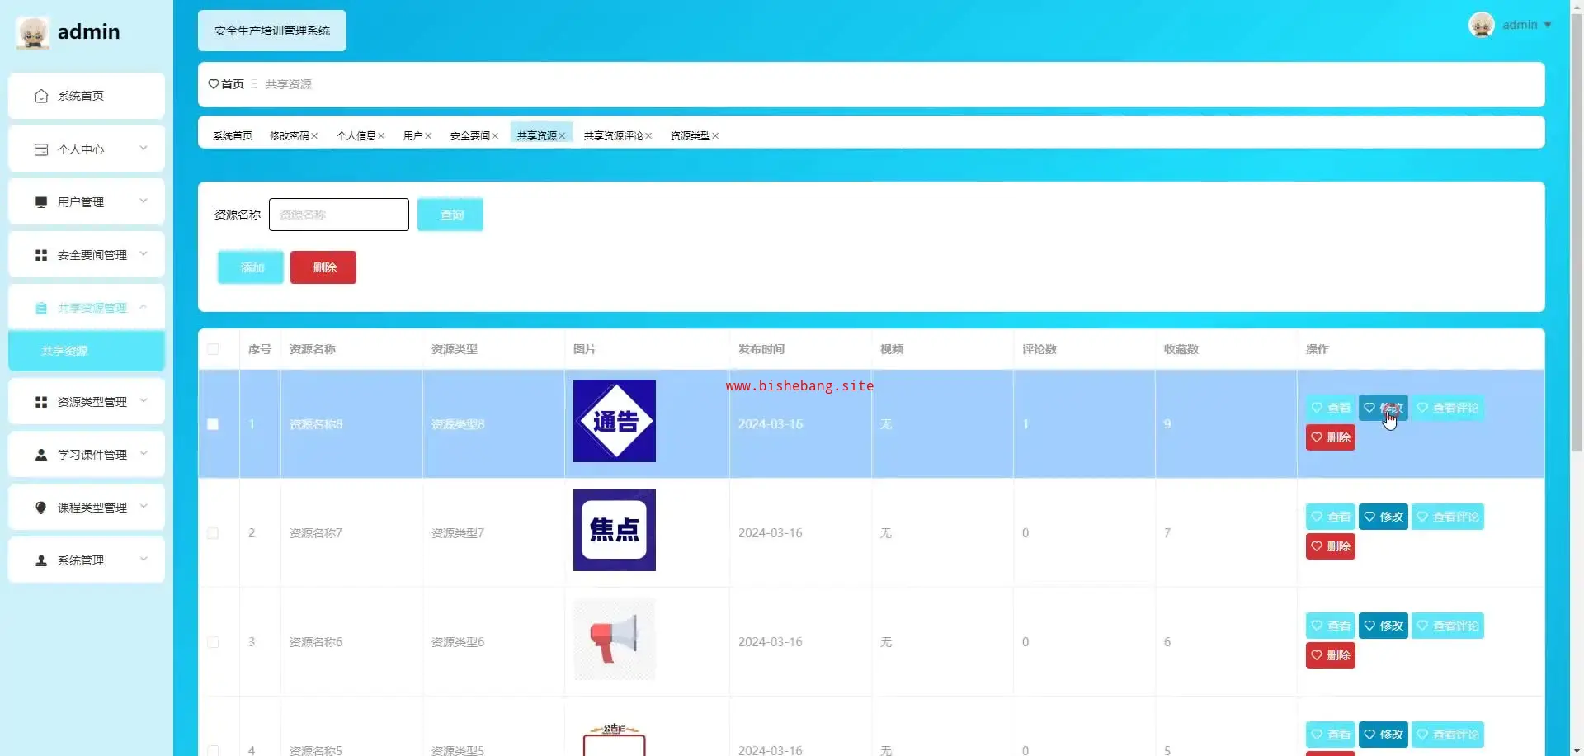The width and height of the screenshot is (1584, 756).
Task: Close the 安全要闻 tab
Action: click(495, 136)
